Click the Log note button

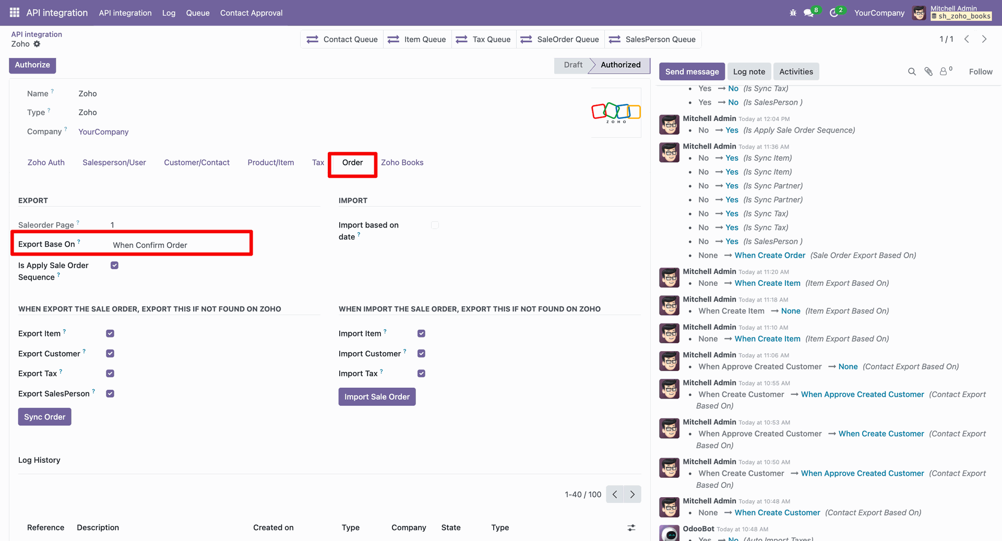[x=749, y=71]
